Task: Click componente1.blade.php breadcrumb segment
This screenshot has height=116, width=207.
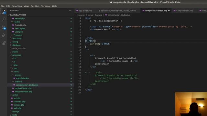Action: [119, 15]
